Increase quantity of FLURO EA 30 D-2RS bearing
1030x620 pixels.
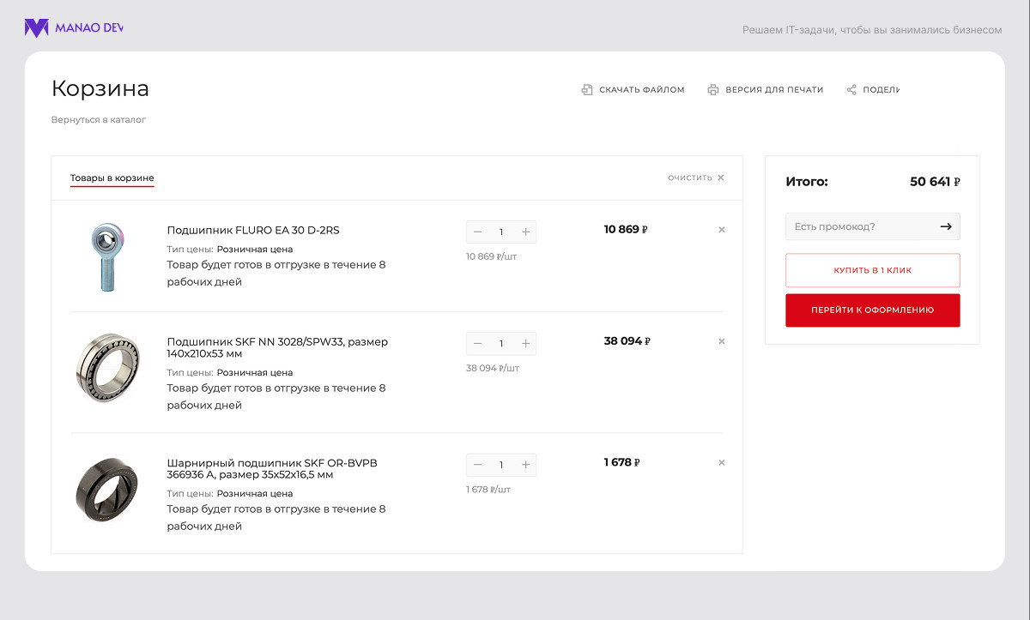point(526,232)
